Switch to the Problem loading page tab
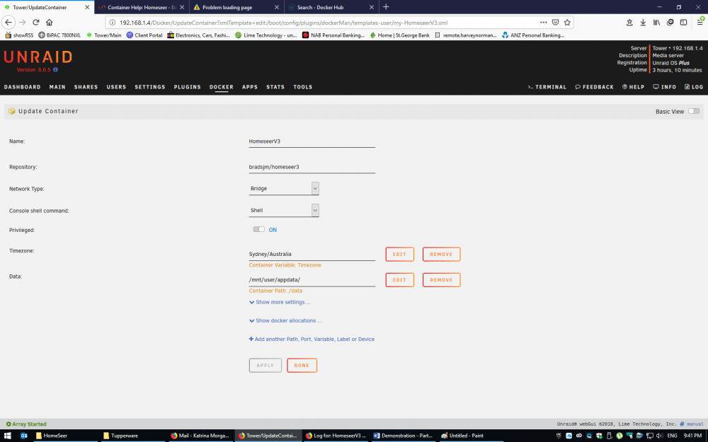Viewport: 708px width, 442px height. coord(236,7)
